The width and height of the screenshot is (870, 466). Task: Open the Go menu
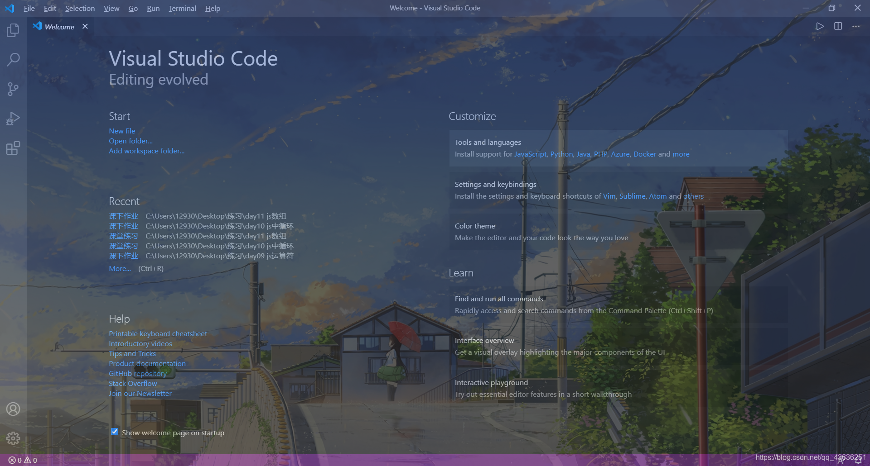point(133,8)
